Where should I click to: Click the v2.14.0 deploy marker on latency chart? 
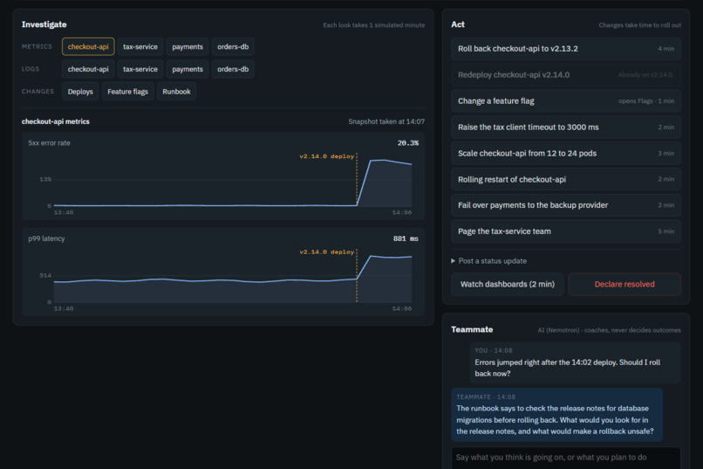327,252
